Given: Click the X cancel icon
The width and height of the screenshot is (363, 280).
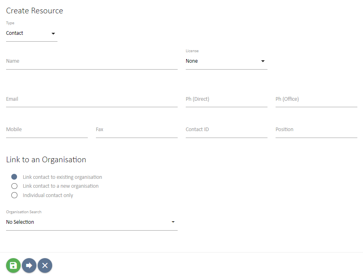Looking at the screenshot, I should [x=45, y=265].
